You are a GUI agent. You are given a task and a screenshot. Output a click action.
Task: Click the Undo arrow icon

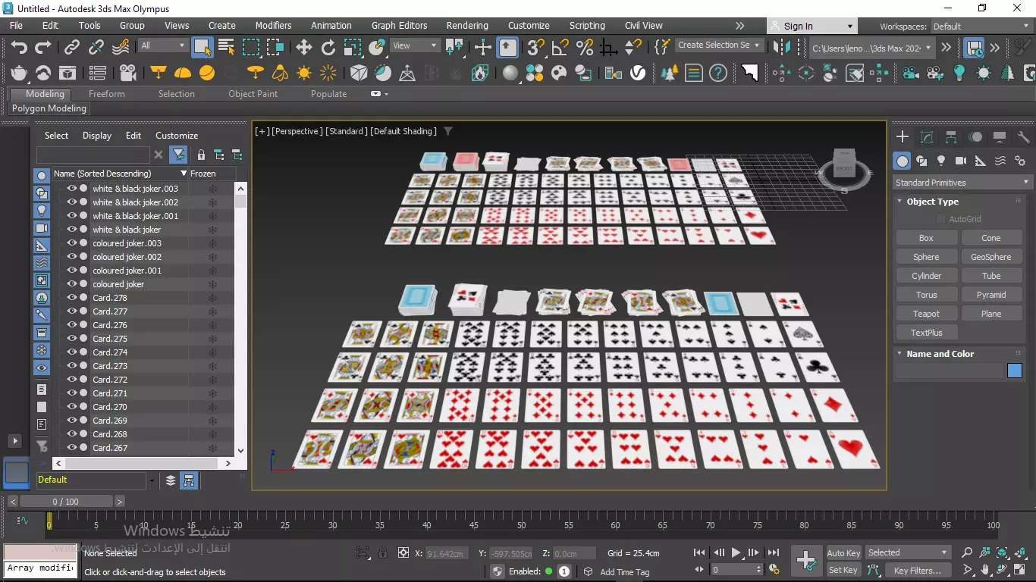pos(19,47)
